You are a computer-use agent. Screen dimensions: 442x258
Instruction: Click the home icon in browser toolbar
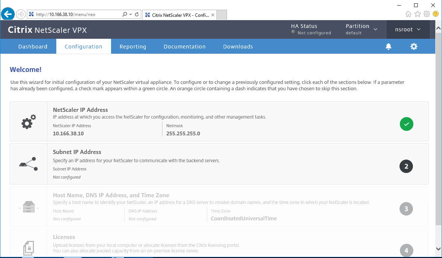pos(408,13)
